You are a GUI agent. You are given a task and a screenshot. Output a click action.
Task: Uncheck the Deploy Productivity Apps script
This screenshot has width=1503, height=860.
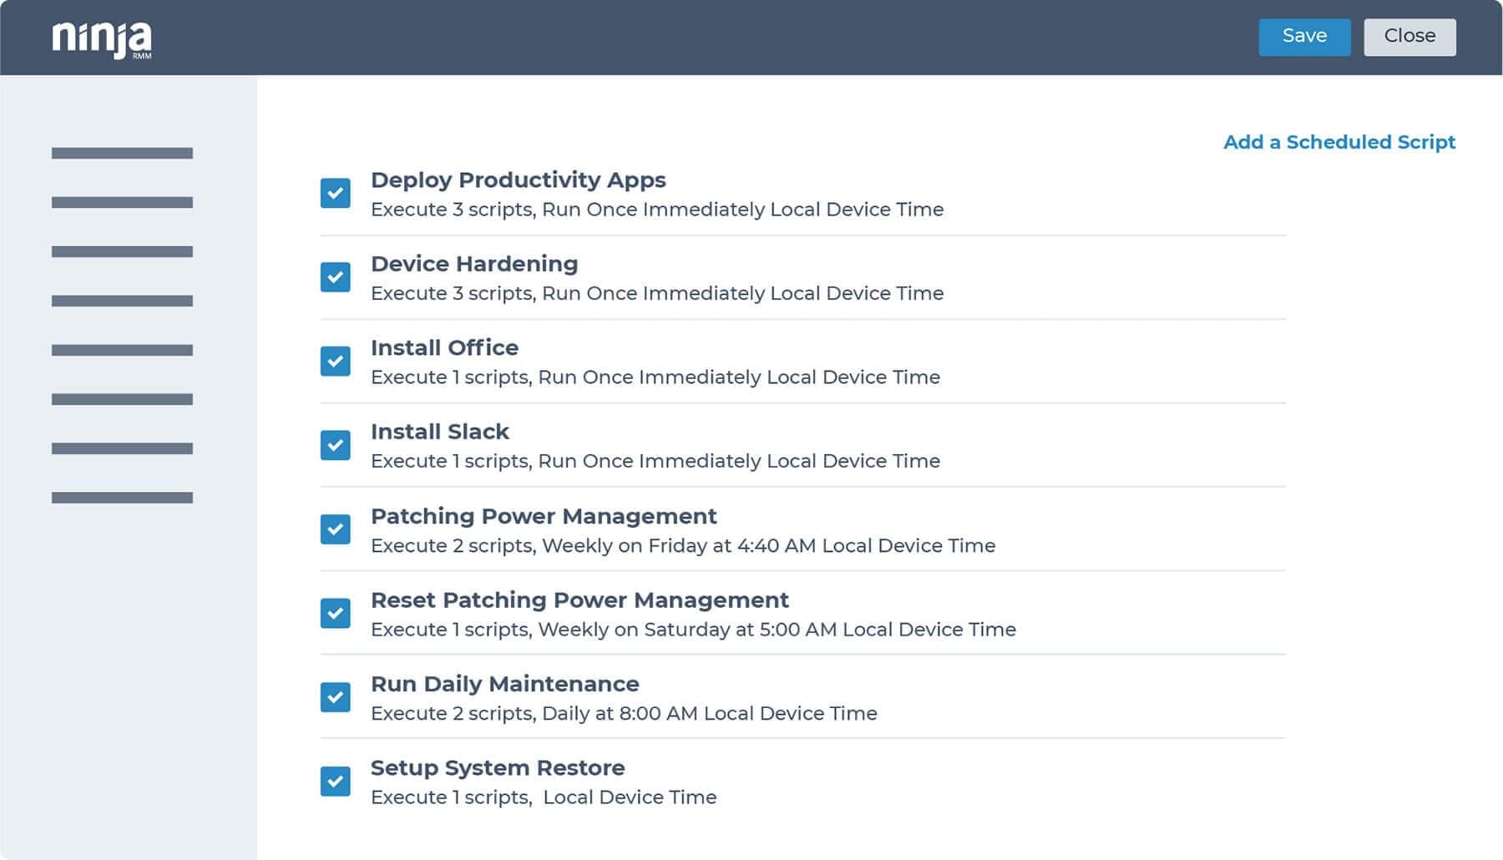336,193
